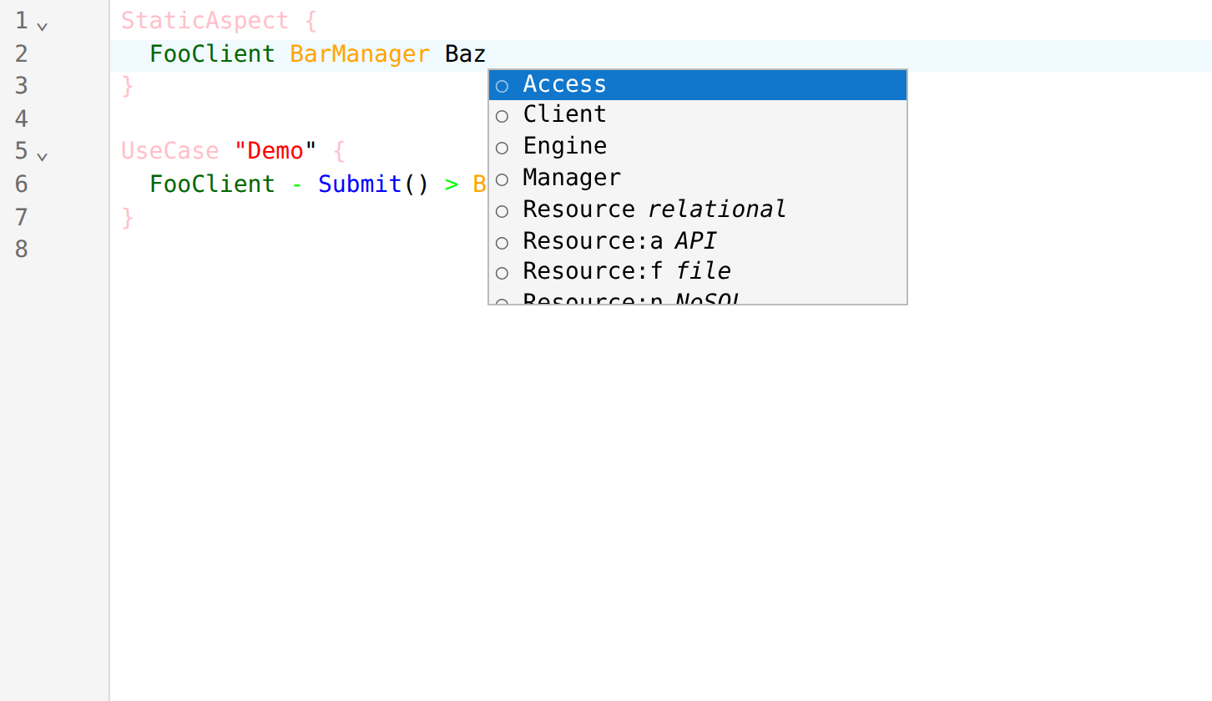Image resolution: width=1212 pixels, height=701 pixels.
Task: Click the circle icon beside Resource relational
Action: pos(502,211)
